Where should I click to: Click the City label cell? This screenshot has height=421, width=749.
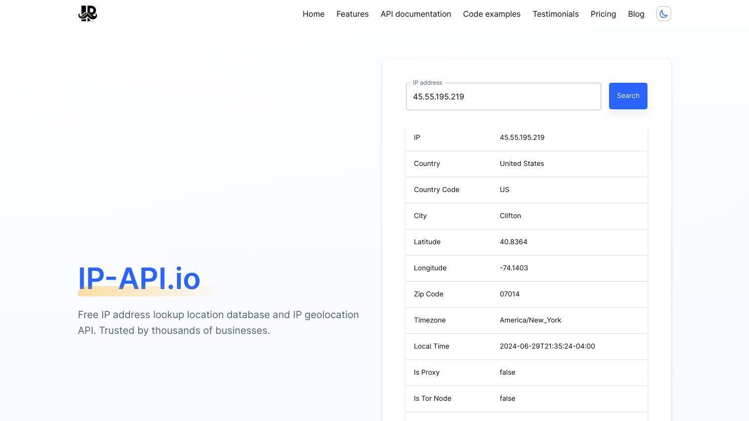tap(420, 216)
